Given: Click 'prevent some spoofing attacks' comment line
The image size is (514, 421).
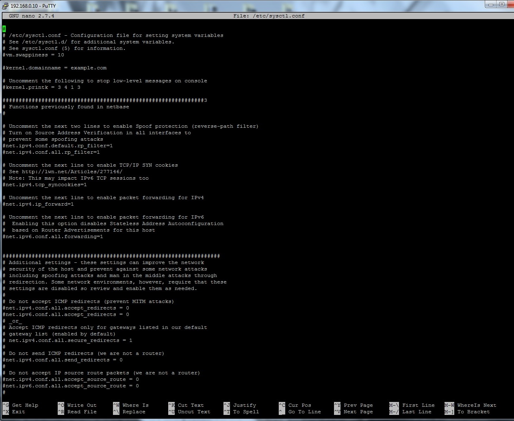Looking at the screenshot, I should pos(53,139).
